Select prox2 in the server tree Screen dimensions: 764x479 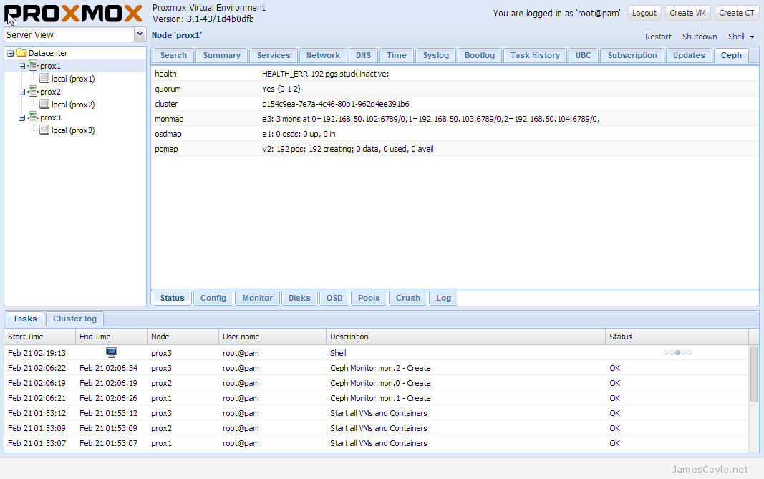pos(50,92)
